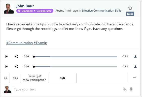Viewport: 142px width, 97px height.
Task: Click the John Baur author name
Action: click(25, 6)
